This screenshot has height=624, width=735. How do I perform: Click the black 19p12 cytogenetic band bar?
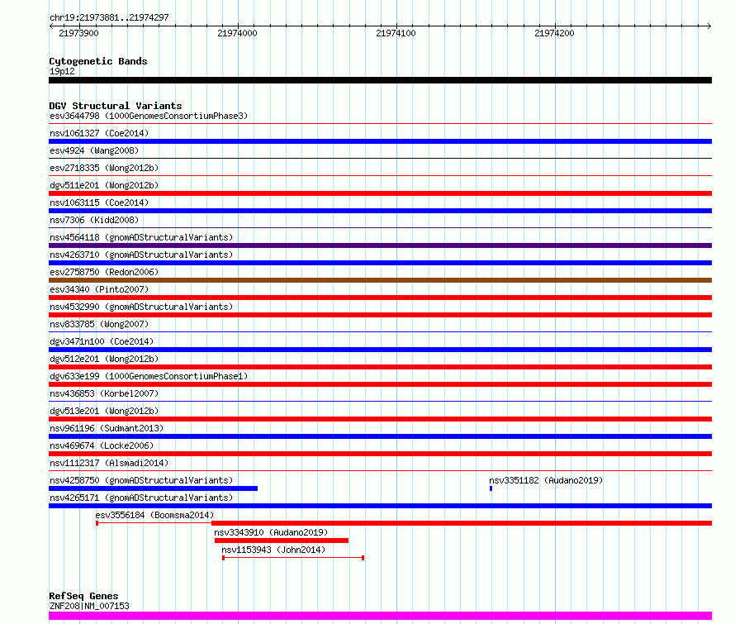[x=380, y=80]
